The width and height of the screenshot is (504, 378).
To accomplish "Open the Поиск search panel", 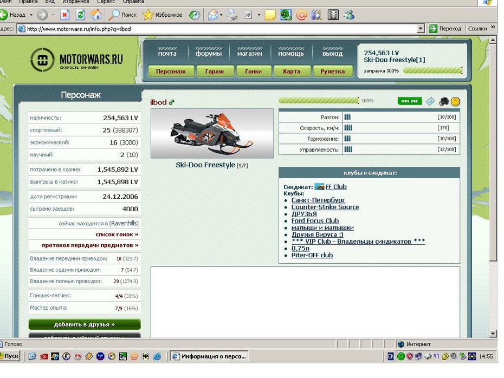I will (x=122, y=15).
